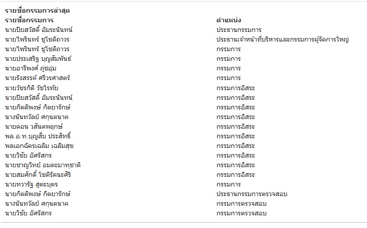Click the ประธานกรรมการ position text
Screen dimensions: 367x228
239,30
